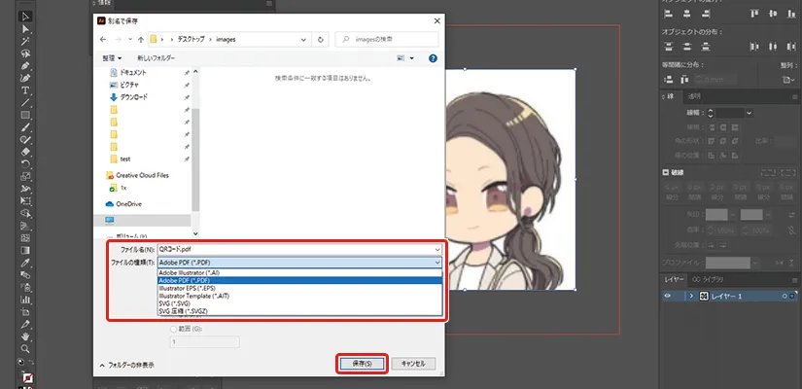Switch to the 透明 tab
Screen dimensions: 802x389
point(694,96)
